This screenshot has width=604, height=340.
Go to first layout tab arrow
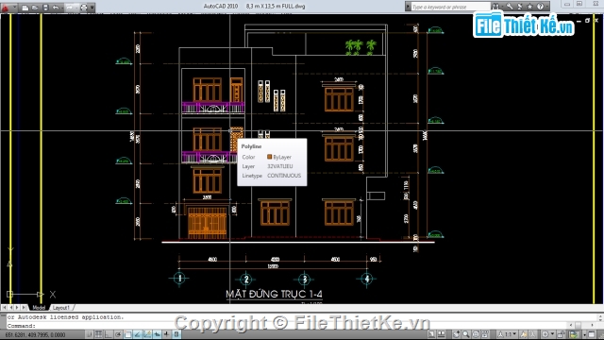pos(4,307)
